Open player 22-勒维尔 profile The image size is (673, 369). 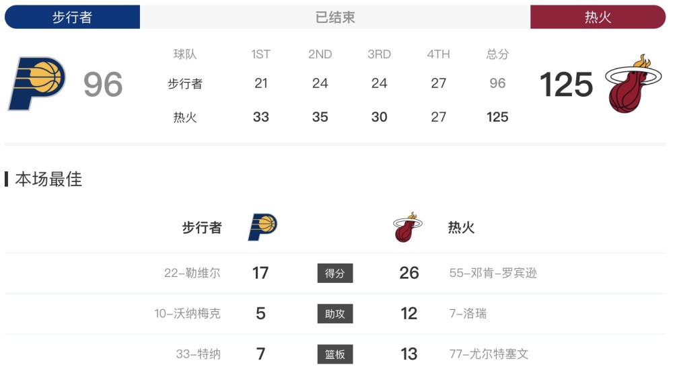pos(192,273)
